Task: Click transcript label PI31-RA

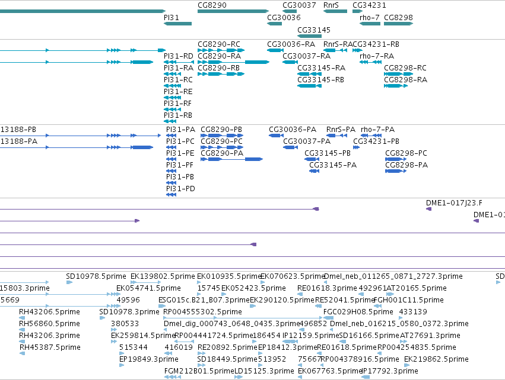Action: [179, 68]
